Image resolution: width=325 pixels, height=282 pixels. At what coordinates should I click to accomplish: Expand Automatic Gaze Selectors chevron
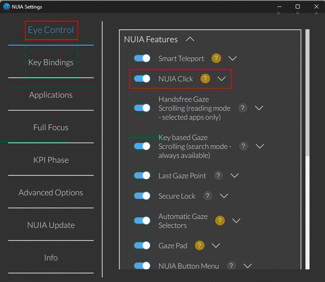[x=236, y=221]
